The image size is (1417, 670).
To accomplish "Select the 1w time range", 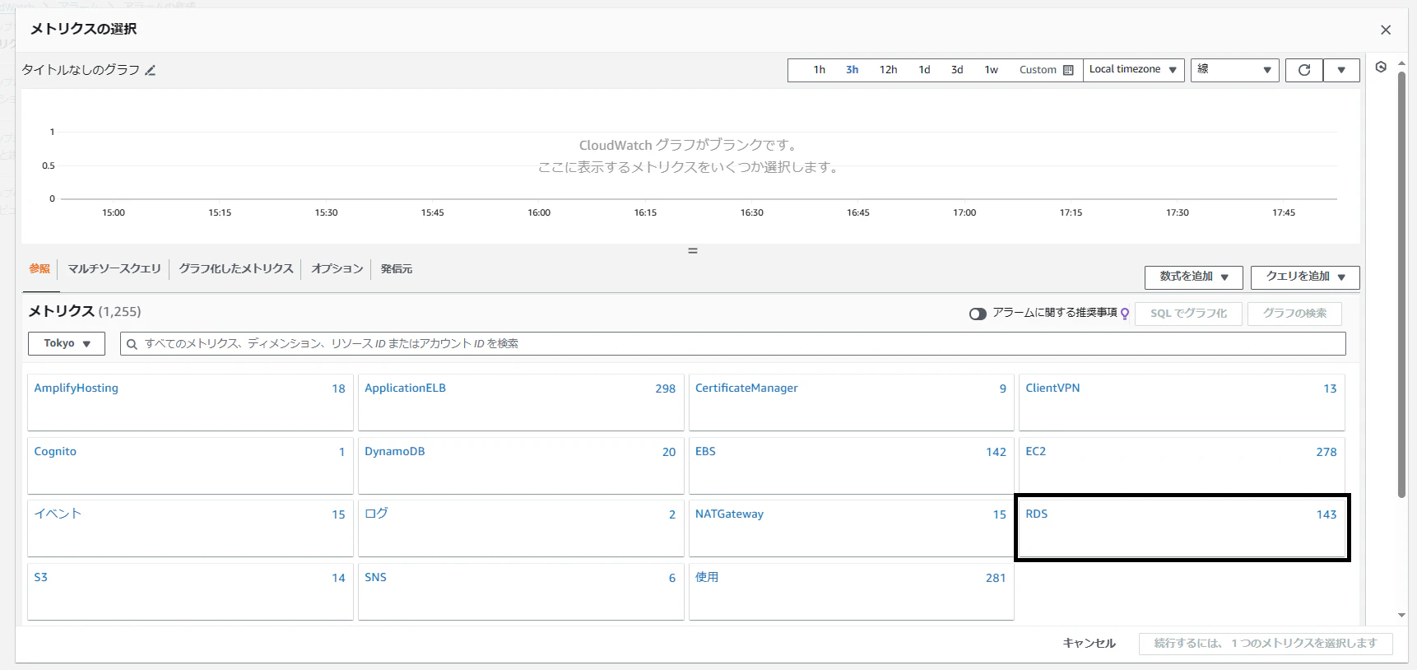I will click(x=992, y=70).
